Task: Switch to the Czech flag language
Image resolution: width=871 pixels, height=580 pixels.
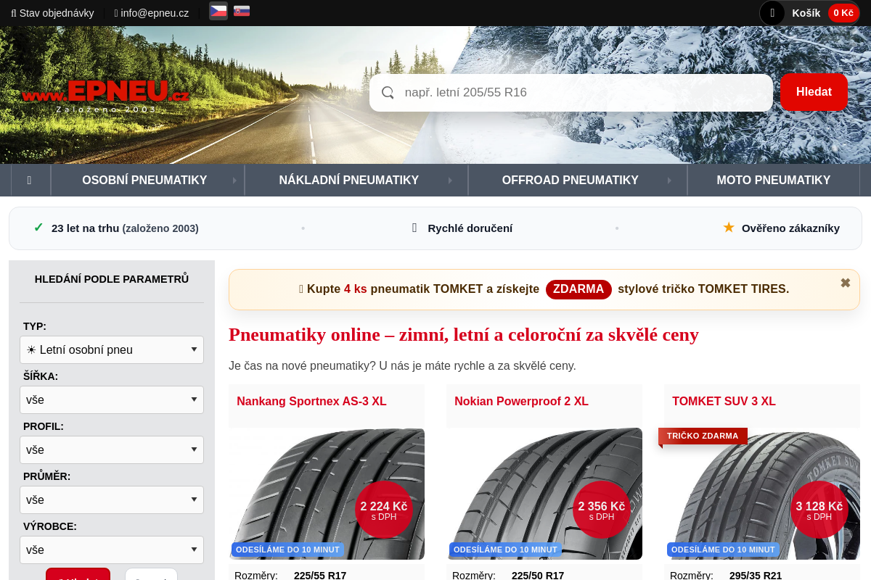Action: (x=218, y=11)
